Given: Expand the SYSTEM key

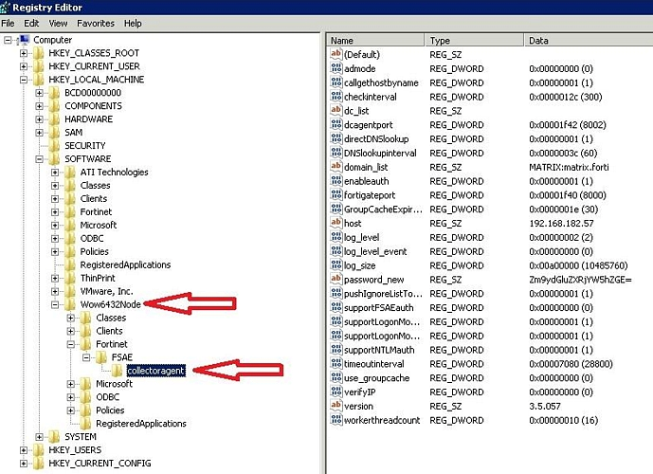Looking at the screenshot, I should coord(40,437).
